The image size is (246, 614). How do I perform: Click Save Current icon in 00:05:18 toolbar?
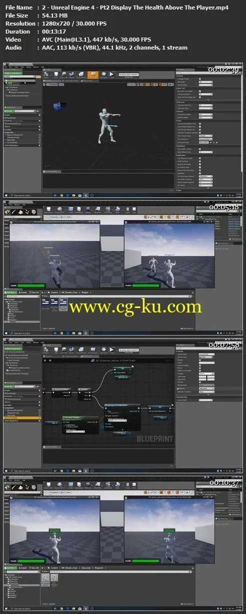(x=48, y=211)
